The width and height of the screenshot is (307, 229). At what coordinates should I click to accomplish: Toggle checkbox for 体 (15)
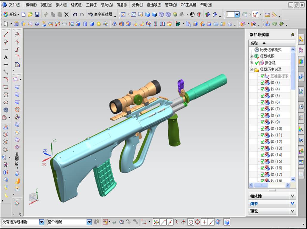click(x=263, y=161)
